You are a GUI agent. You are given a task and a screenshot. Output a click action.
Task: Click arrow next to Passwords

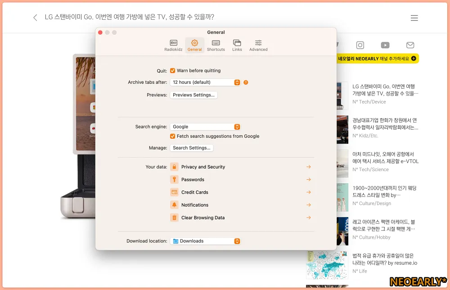tap(309, 180)
